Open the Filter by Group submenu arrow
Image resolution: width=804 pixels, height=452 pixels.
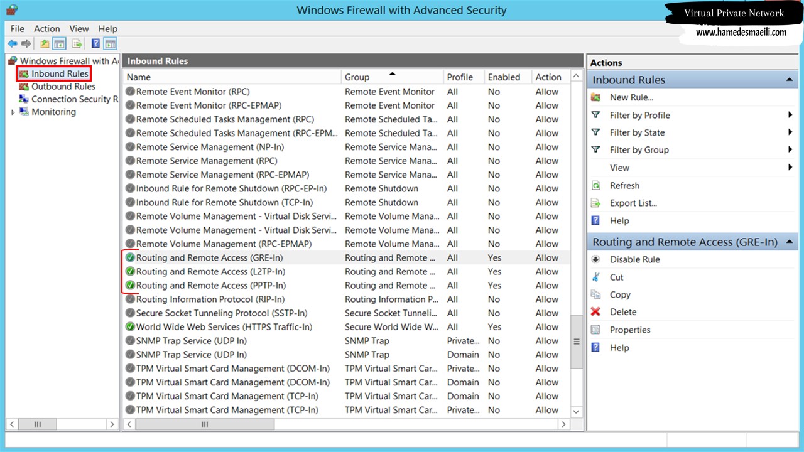[x=790, y=149]
